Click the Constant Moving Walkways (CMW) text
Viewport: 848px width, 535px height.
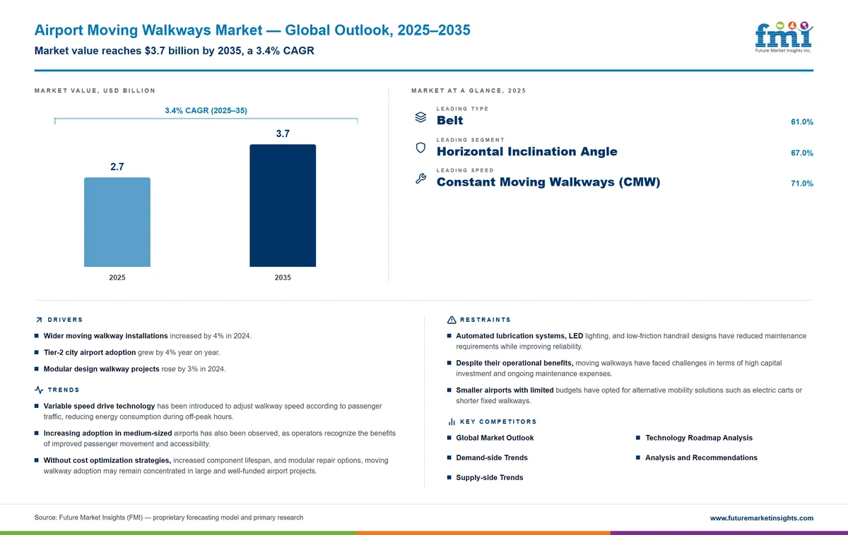pyautogui.click(x=548, y=182)
